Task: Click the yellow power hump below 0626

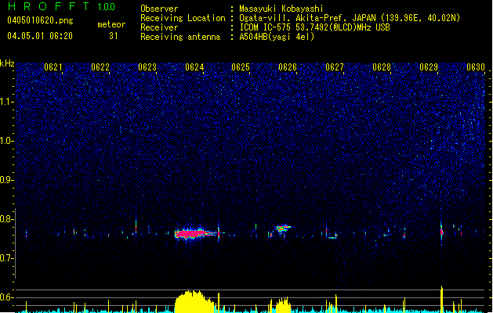Action: 283,304
